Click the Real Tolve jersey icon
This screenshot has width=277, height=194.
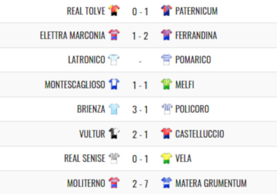114,11
